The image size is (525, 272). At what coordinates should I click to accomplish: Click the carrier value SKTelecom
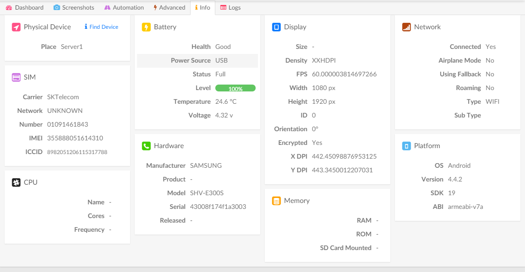click(63, 97)
